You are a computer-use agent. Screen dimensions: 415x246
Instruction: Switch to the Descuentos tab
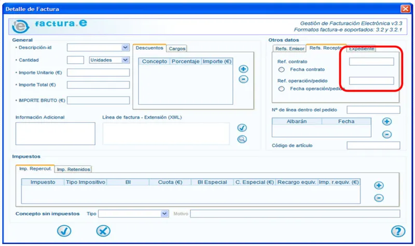tap(149, 48)
